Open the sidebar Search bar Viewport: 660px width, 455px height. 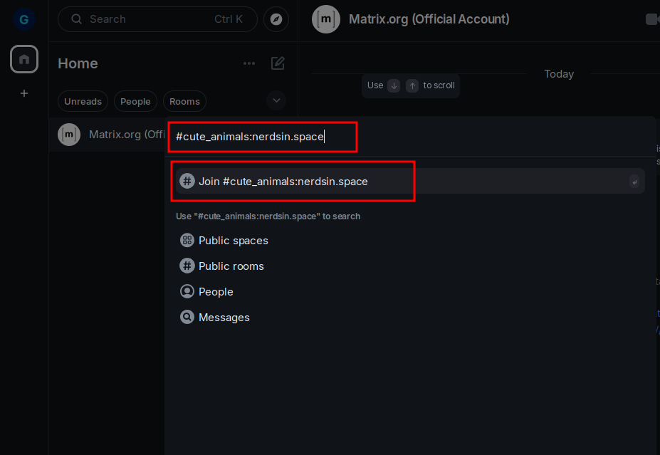coord(157,19)
